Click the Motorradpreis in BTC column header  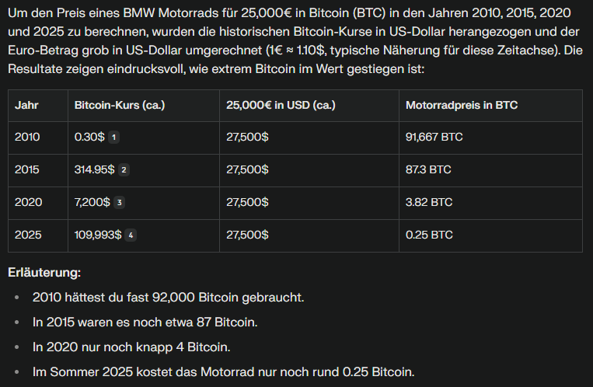[461, 105]
